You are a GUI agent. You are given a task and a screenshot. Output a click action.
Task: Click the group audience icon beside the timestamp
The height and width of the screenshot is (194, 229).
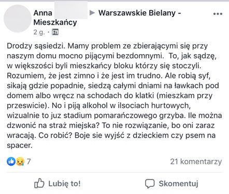(x=55, y=32)
